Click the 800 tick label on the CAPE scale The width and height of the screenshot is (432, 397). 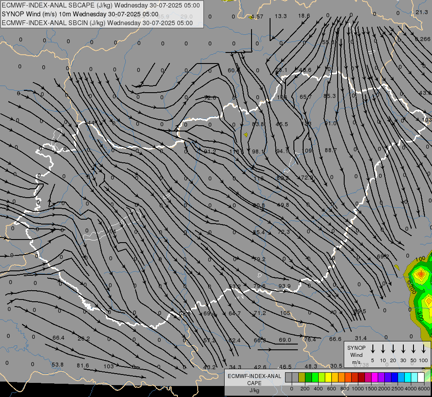point(344,389)
